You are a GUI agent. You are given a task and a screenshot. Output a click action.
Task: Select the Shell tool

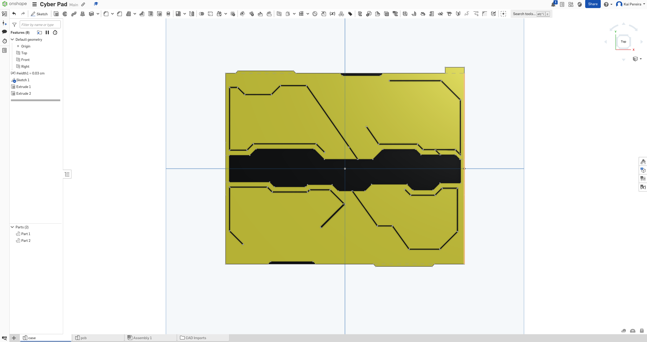coord(151,14)
